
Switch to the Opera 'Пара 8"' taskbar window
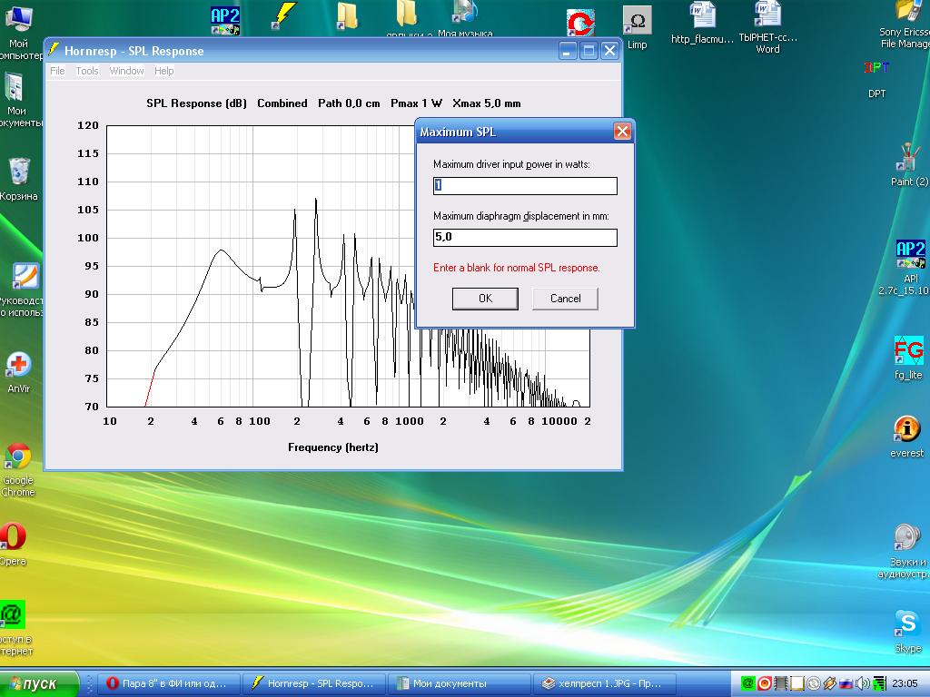[170, 683]
